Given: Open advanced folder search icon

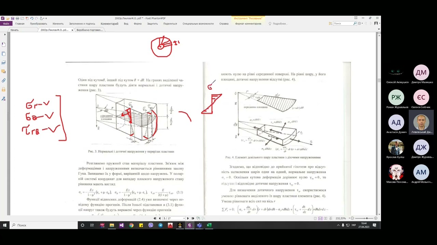Looking at the screenshot, I should (x=330, y=23).
